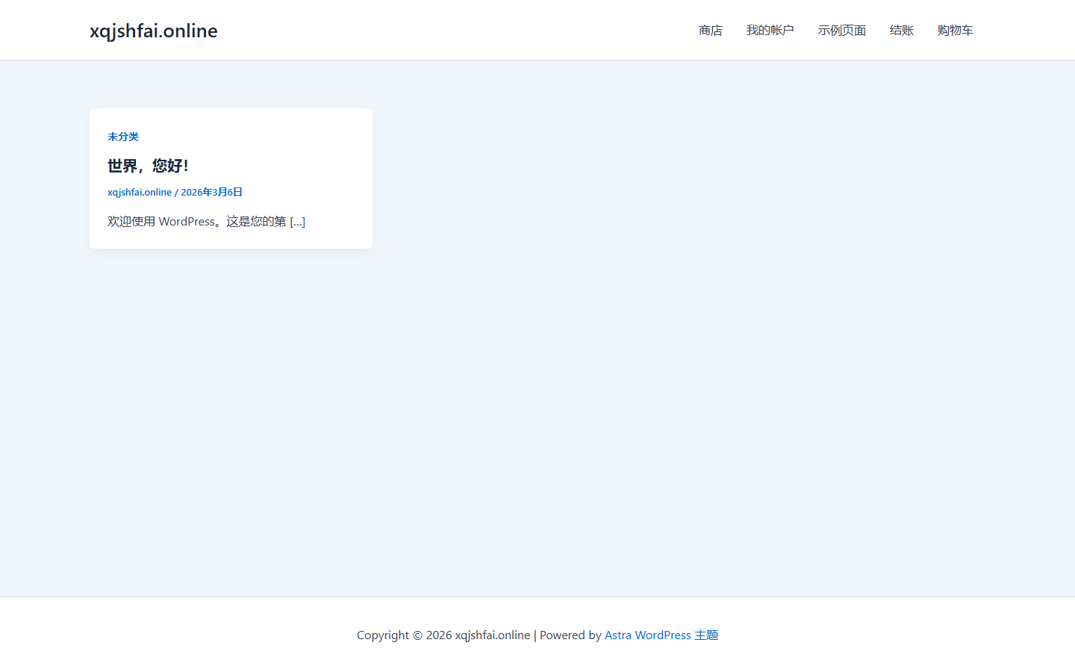Visit the shop through the navigation bar
1075x672 pixels.
pyautogui.click(x=711, y=31)
